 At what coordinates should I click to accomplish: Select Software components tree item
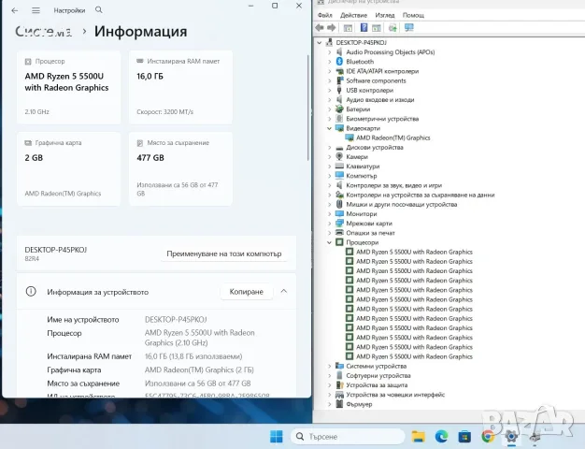[x=376, y=80]
